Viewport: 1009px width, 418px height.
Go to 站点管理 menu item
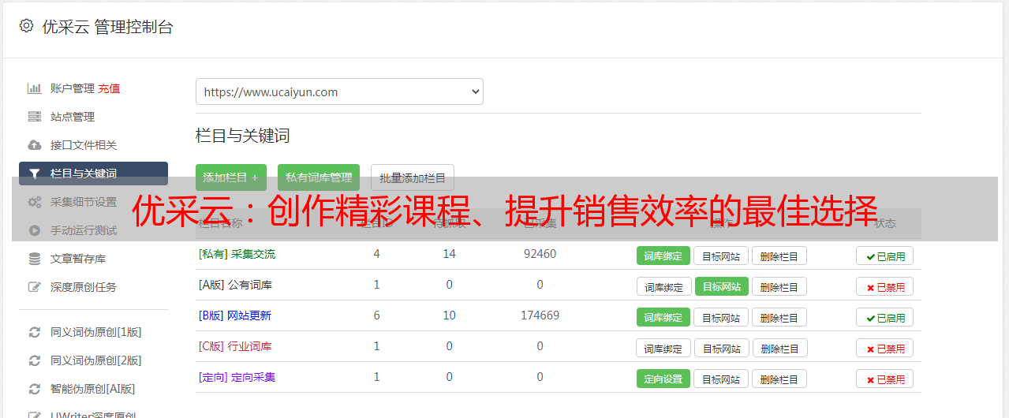[73, 117]
